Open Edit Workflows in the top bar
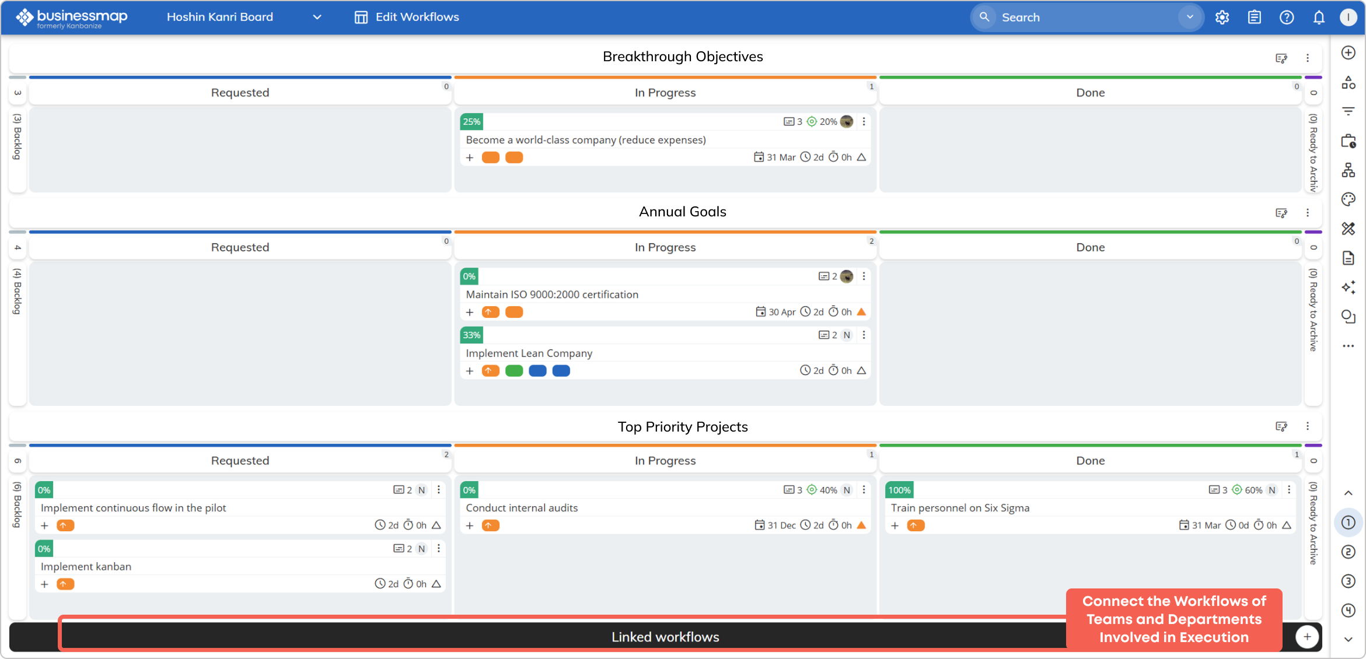The height and width of the screenshot is (659, 1366). pyautogui.click(x=406, y=17)
